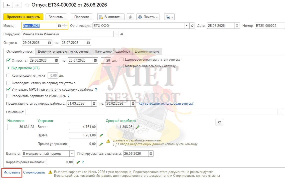Open the Организация dropdown list

(187, 26)
